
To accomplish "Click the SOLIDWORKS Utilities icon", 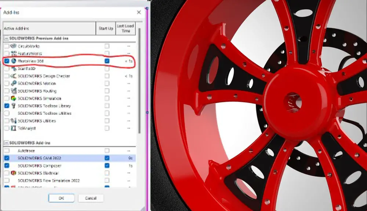I will pos(14,121).
